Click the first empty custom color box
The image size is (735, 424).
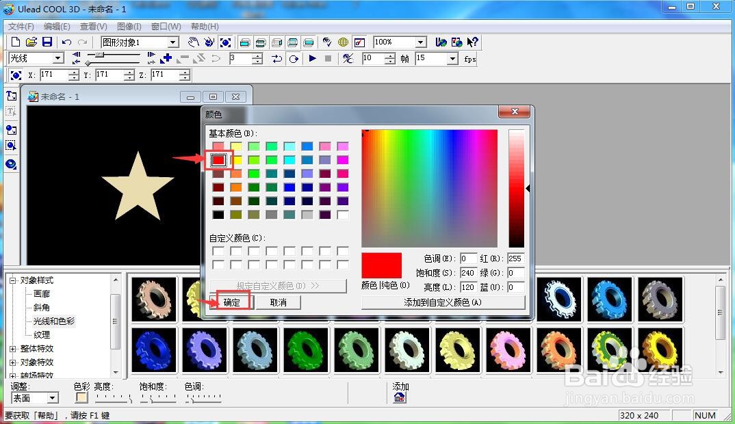[x=218, y=251]
